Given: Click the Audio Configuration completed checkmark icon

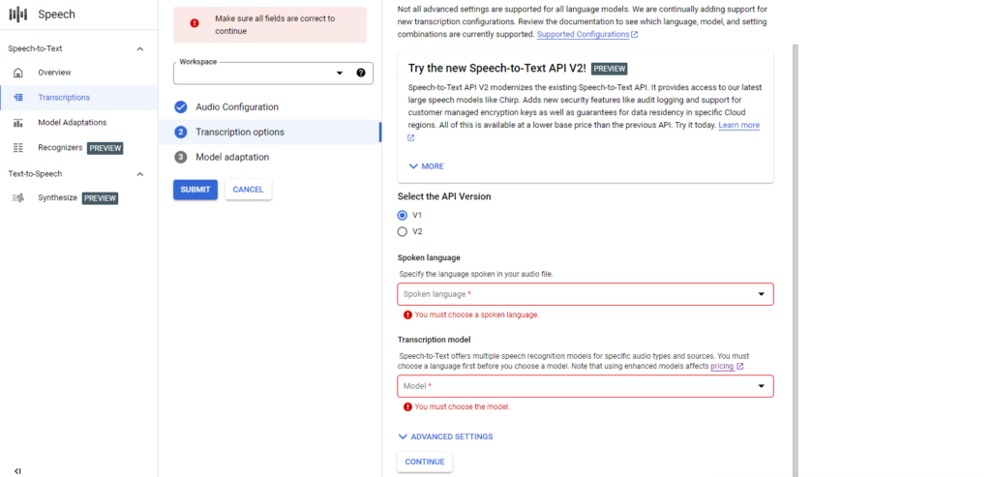Looking at the screenshot, I should pyautogui.click(x=181, y=106).
